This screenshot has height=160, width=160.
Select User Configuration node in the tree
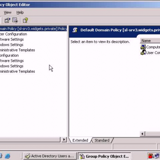coord(9,55)
